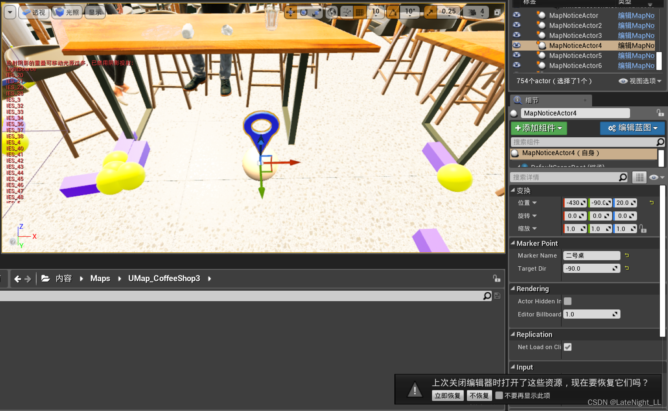Reset Target Dir to default

[627, 268]
